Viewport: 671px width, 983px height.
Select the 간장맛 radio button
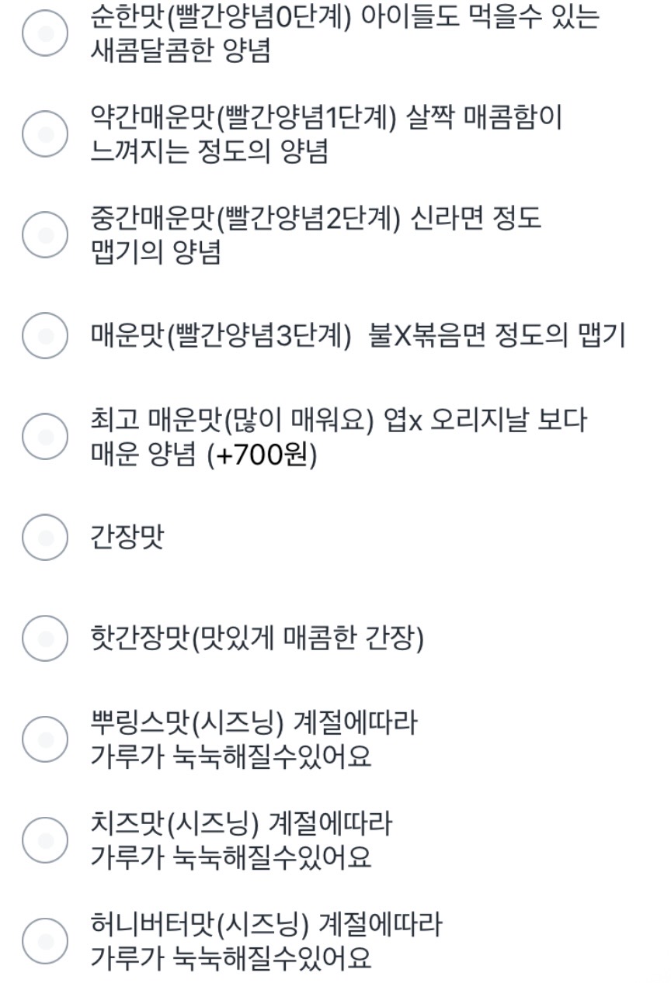(45, 537)
